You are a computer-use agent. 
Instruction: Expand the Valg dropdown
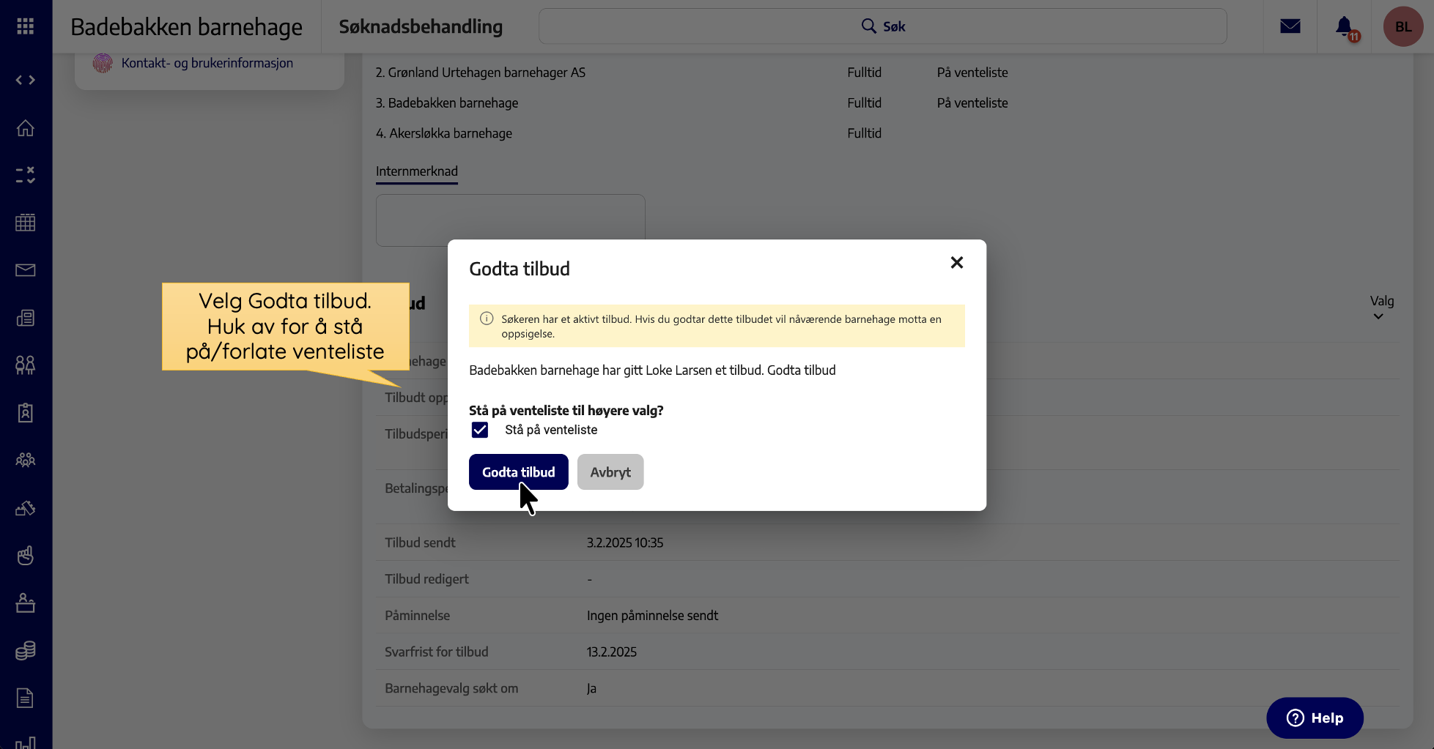tap(1381, 308)
